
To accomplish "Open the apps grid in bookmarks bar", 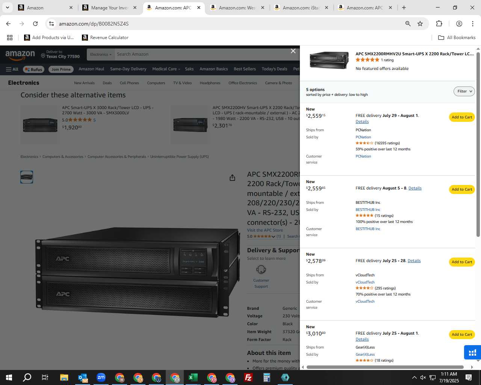I will 10,38.
